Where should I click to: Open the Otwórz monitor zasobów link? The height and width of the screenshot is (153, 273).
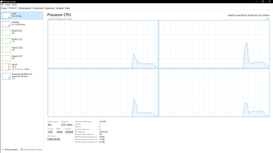coord(33,149)
